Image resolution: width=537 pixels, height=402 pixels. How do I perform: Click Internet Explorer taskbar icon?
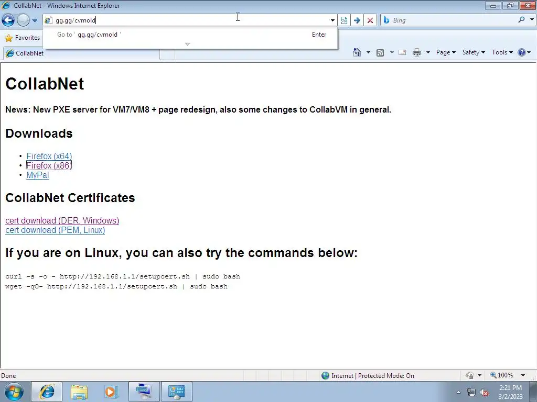[47, 392]
